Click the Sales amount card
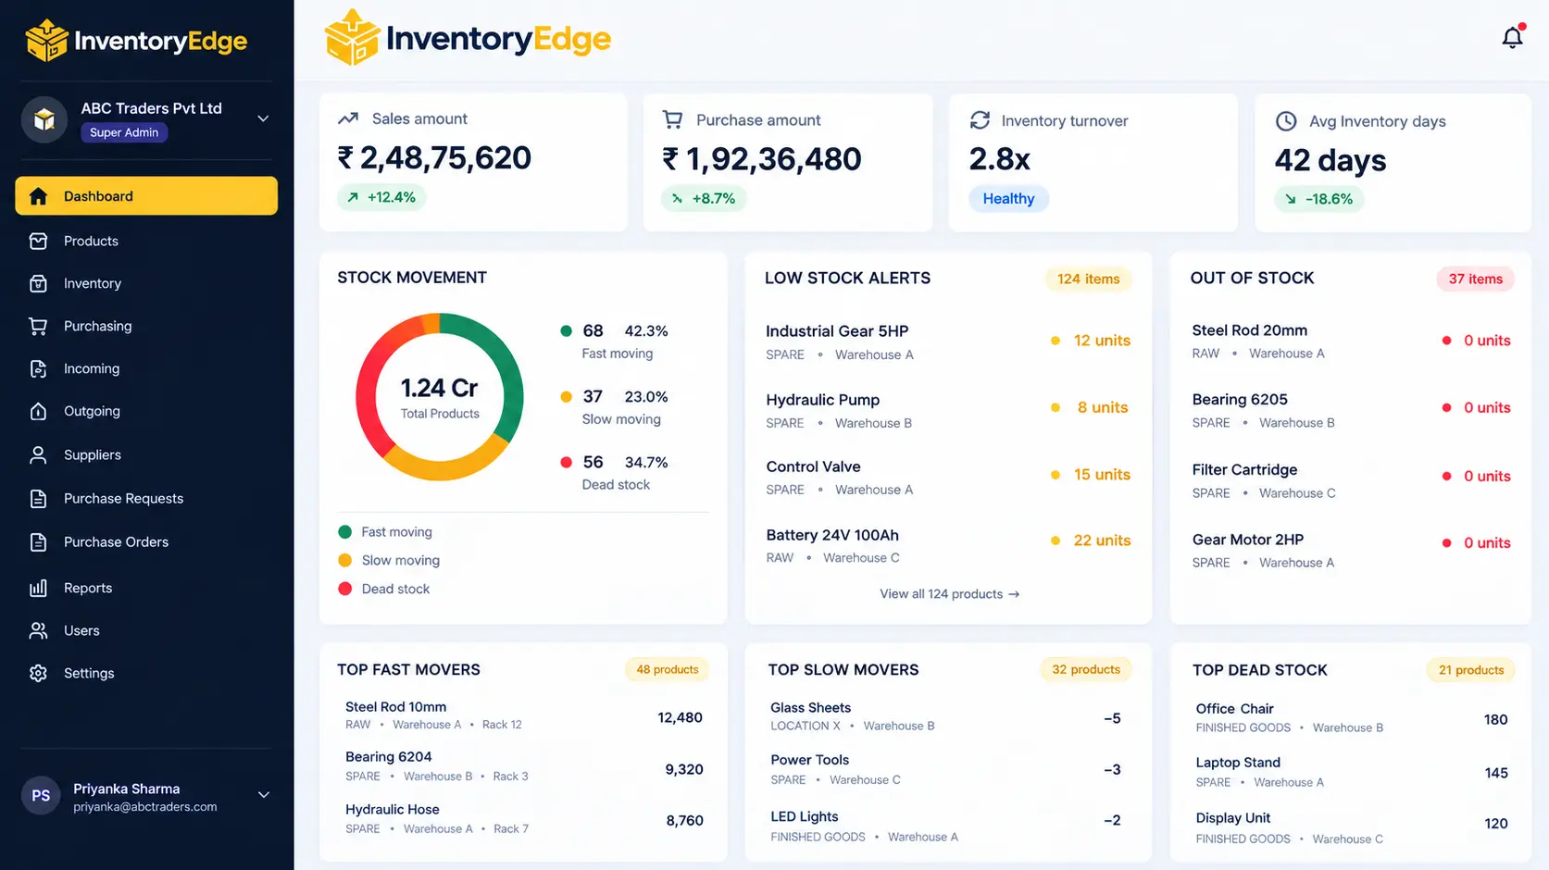The height and width of the screenshot is (870, 1549). coord(473,162)
